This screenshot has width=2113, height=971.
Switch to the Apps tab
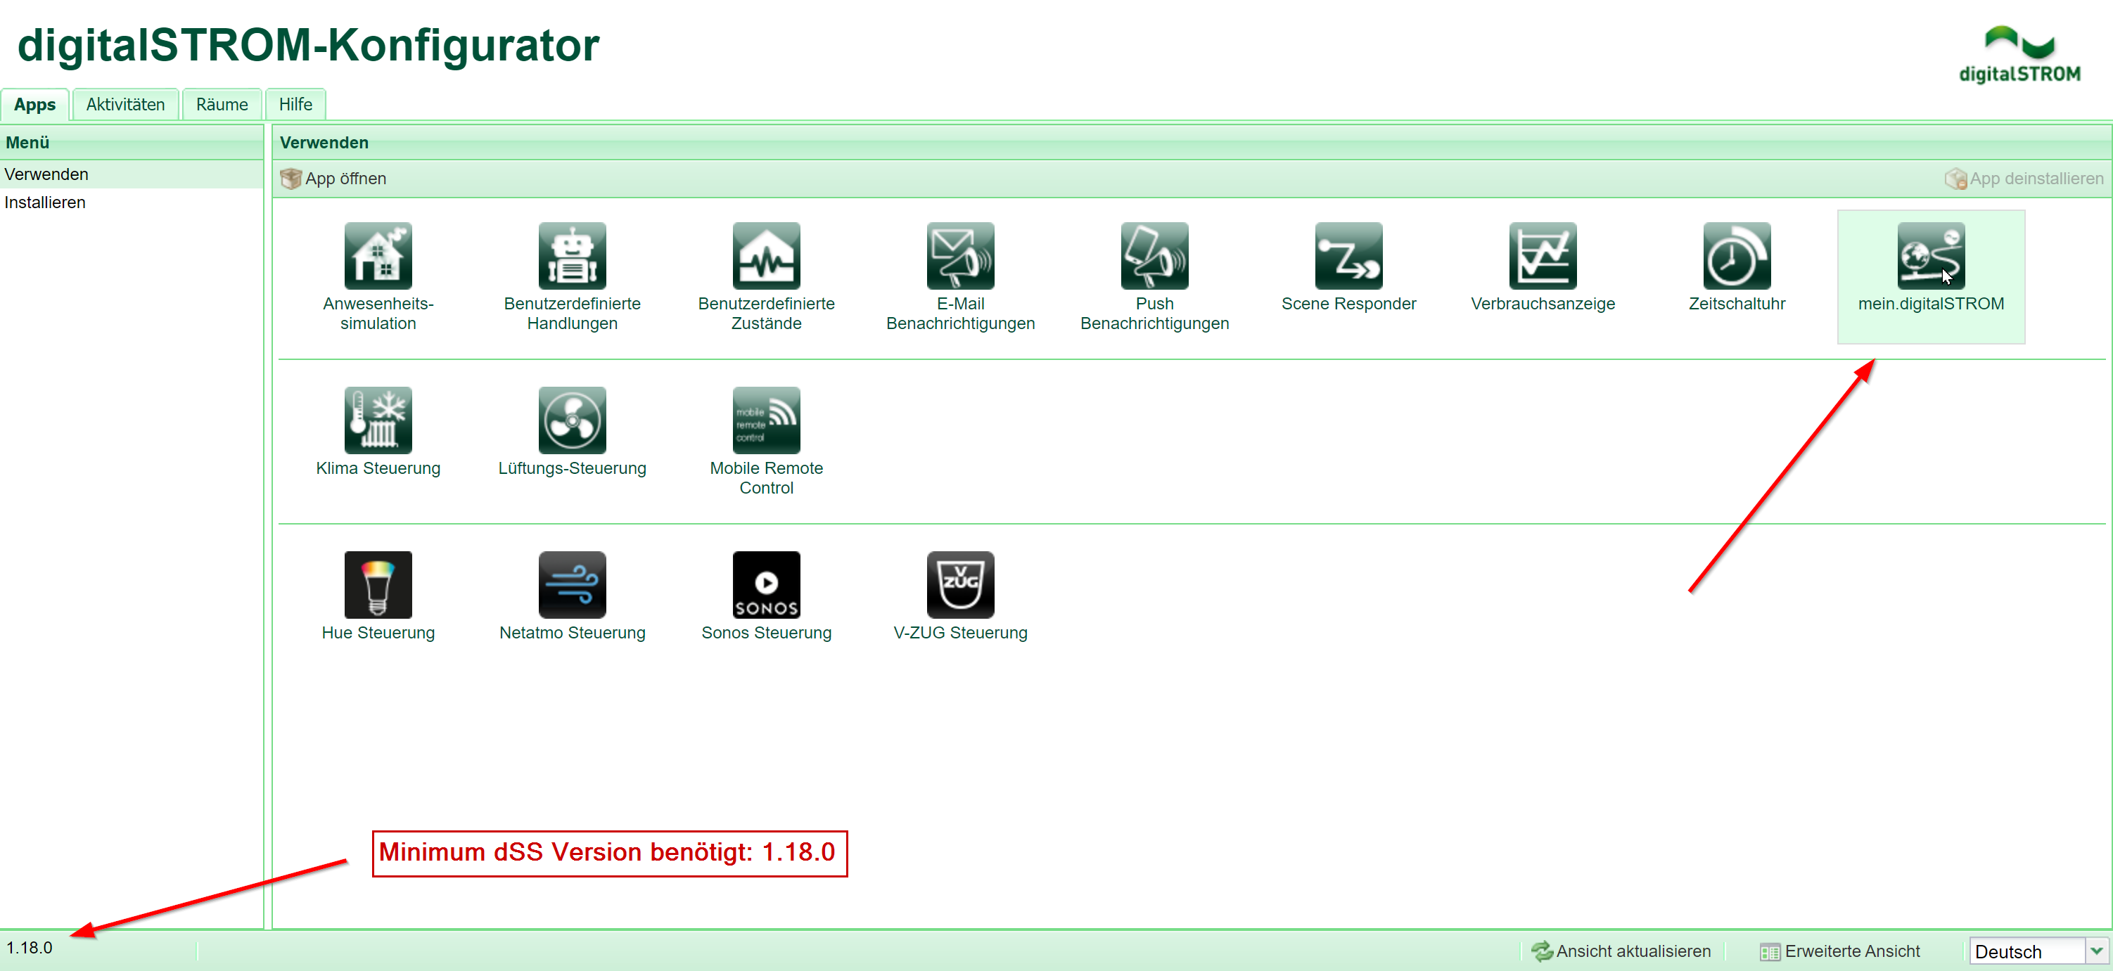[34, 104]
